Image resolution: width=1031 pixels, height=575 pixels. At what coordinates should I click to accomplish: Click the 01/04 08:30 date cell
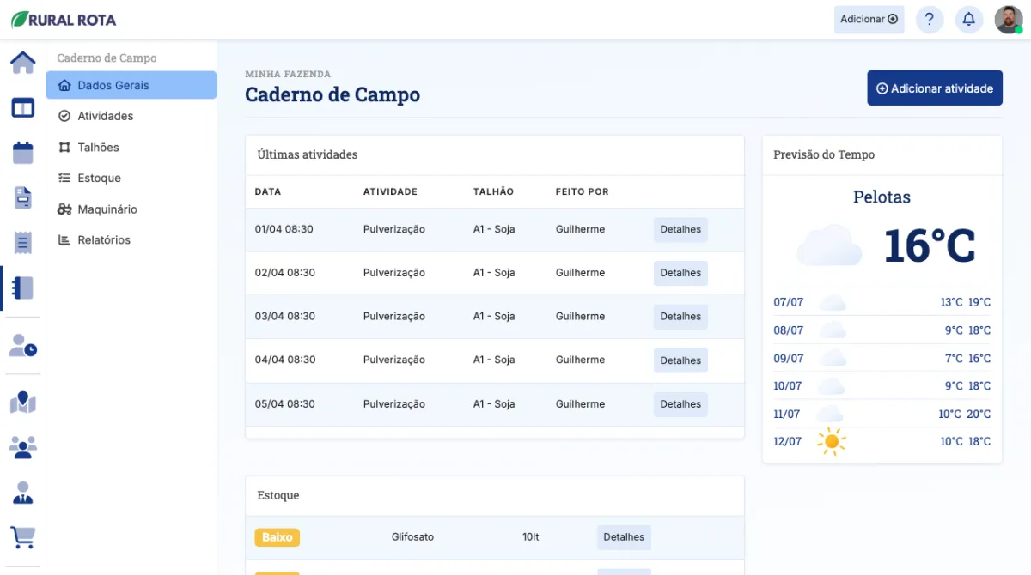(x=284, y=229)
